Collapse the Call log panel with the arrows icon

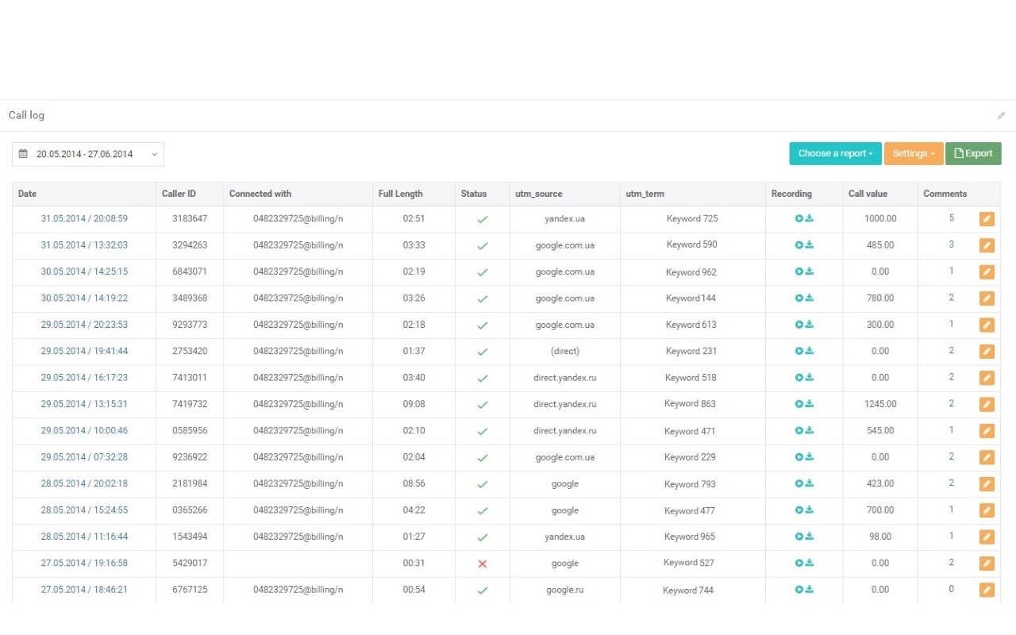tap(1001, 115)
